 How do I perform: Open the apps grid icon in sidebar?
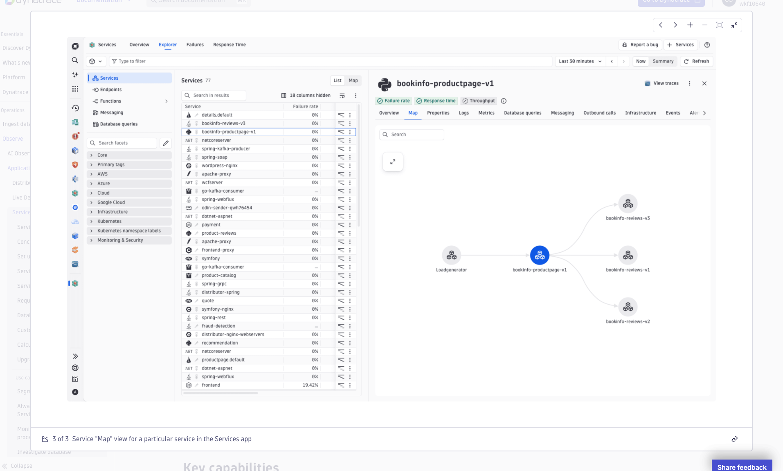click(x=75, y=89)
